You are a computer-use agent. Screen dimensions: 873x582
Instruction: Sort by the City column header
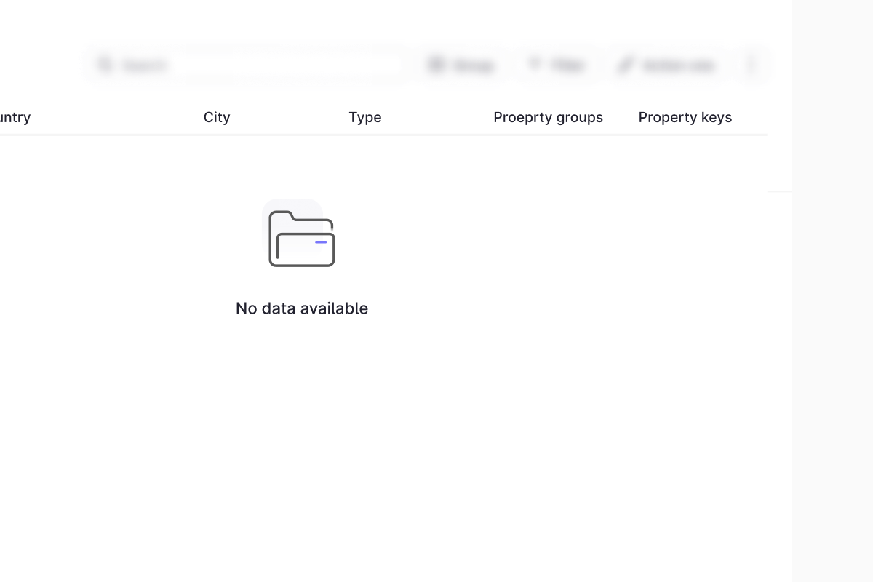217,117
